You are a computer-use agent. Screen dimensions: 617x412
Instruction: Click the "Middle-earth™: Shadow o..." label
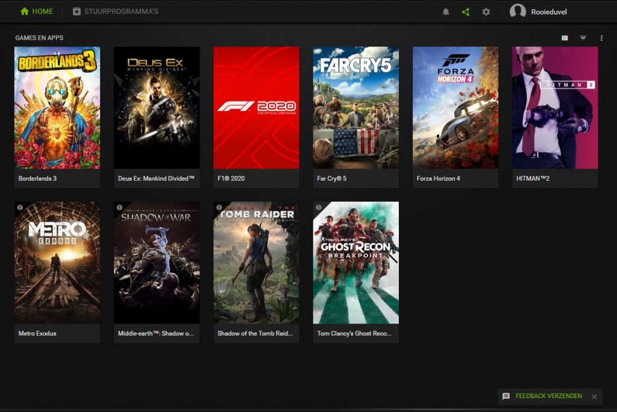coord(156,333)
